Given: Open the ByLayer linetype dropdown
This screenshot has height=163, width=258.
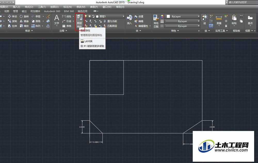Looking at the screenshot, I should point(199,26).
